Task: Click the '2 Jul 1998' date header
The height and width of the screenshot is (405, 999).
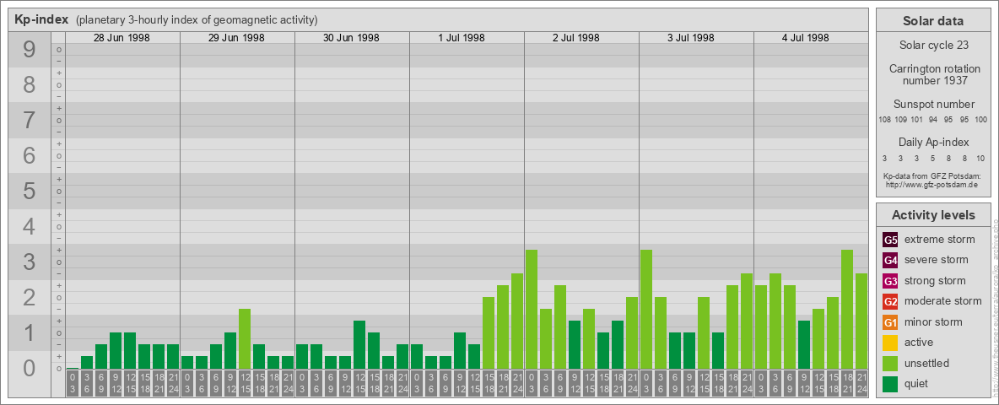Action: (576, 38)
